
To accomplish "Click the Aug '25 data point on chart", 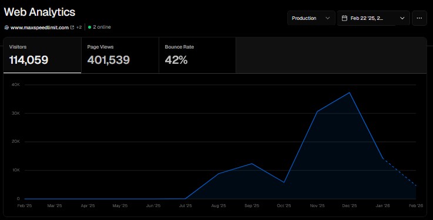I will tap(219, 174).
